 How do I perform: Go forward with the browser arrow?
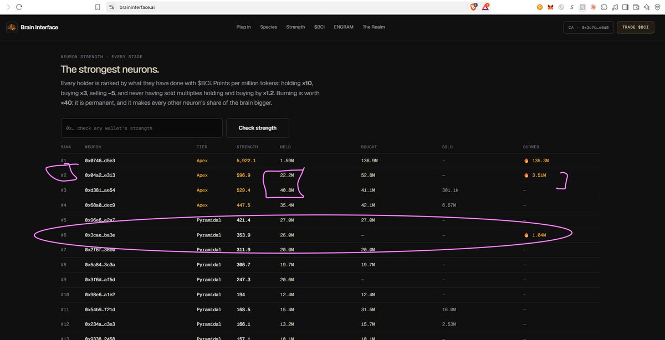point(7,7)
